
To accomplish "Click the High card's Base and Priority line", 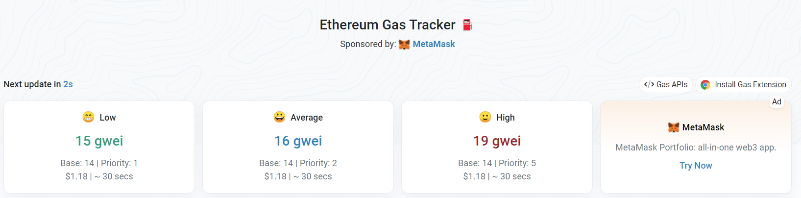I will (x=497, y=163).
